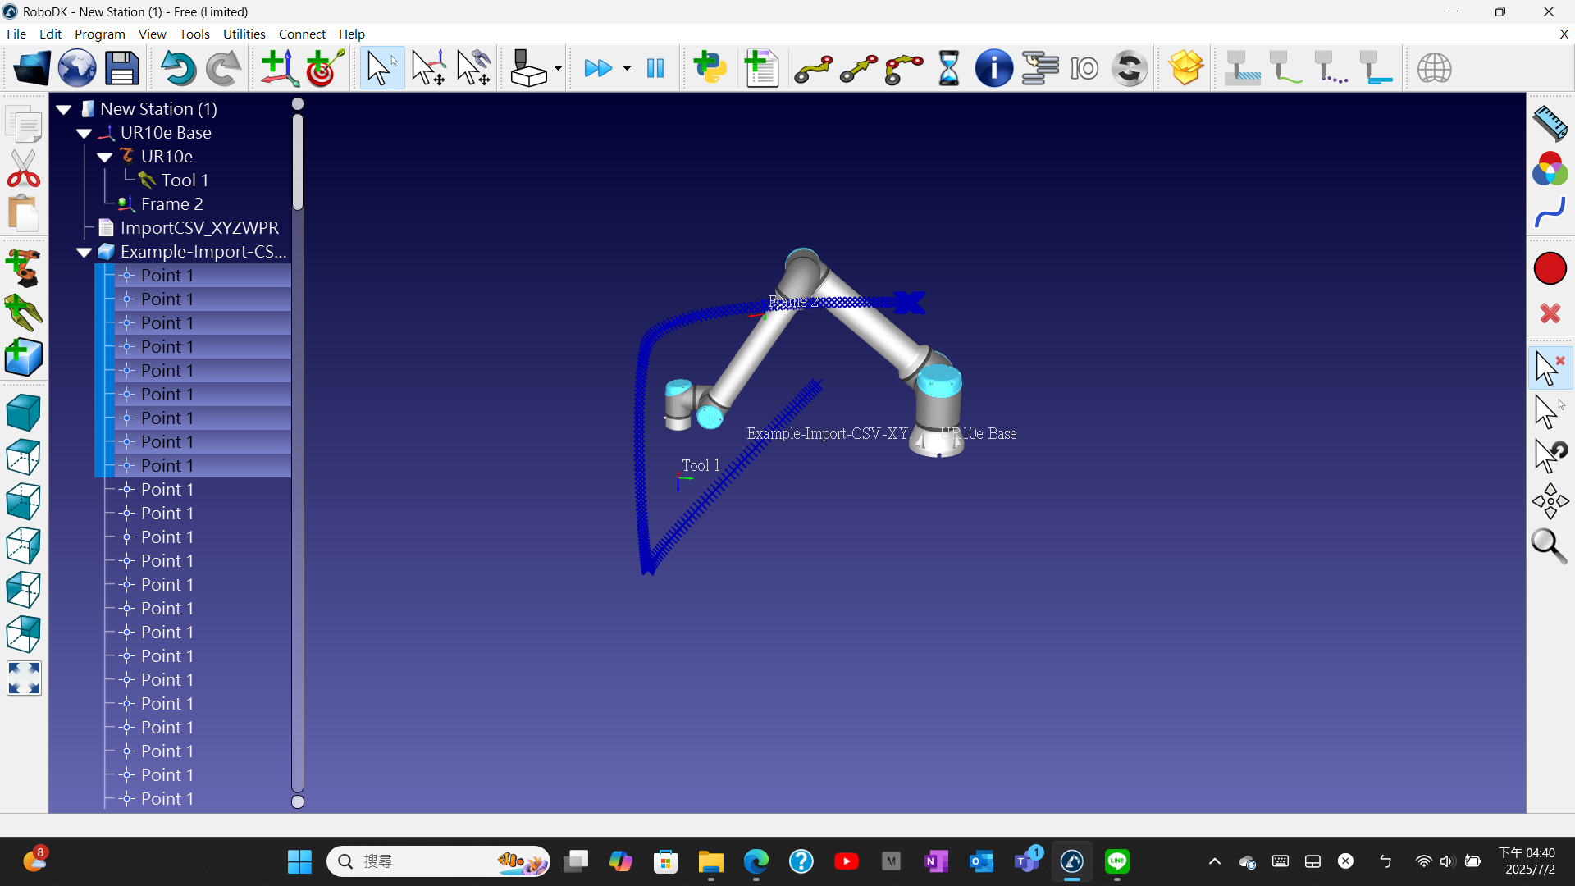
Task: Click the Undo arrow icon
Action: (x=177, y=69)
